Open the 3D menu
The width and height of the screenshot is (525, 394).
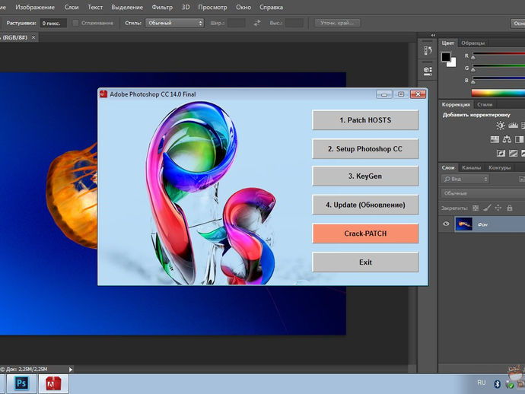pyautogui.click(x=186, y=7)
